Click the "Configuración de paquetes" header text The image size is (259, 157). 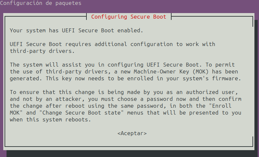pyautogui.click(x=41, y=3)
